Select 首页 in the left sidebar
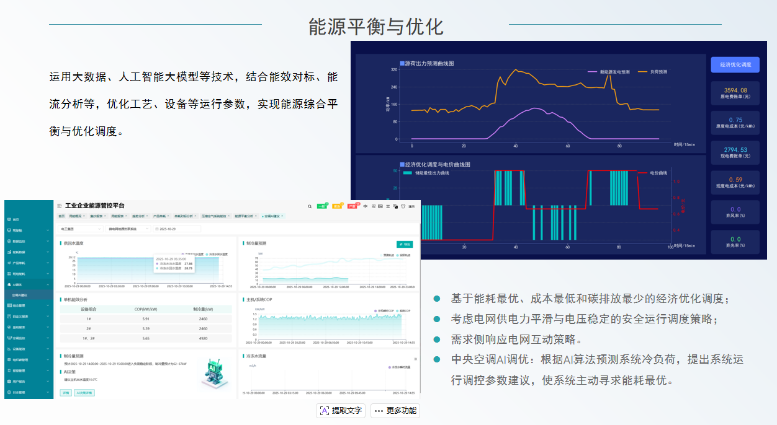The width and height of the screenshot is (777, 425). pyautogui.click(x=16, y=219)
